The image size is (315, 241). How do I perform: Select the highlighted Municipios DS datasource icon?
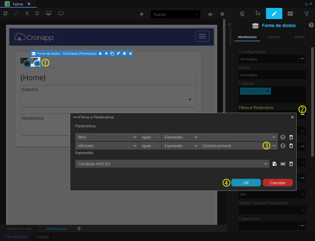tap(36, 62)
